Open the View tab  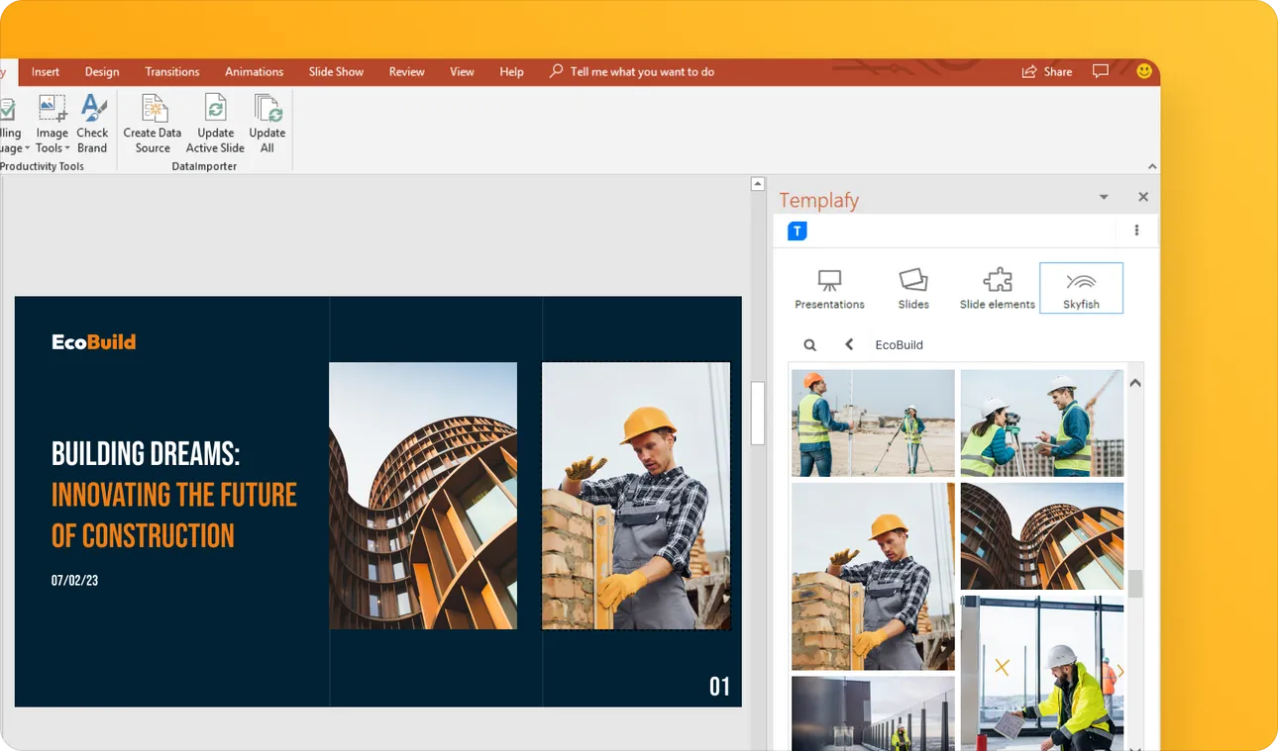coord(462,72)
